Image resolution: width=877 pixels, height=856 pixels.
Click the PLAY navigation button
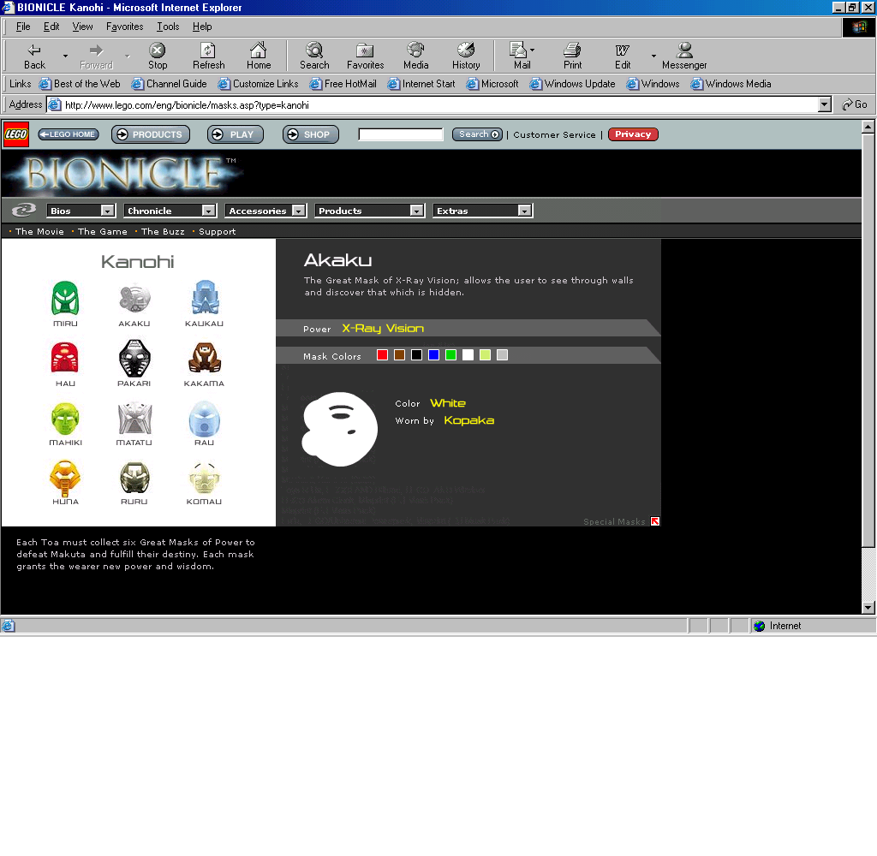point(235,134)
